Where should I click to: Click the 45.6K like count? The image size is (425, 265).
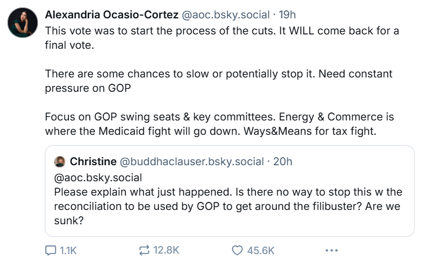pyautogui.click(x=261, y=251)
